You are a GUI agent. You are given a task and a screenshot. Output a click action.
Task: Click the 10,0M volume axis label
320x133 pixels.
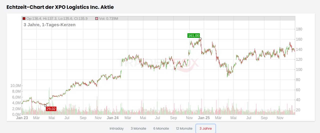pos(15,86)
